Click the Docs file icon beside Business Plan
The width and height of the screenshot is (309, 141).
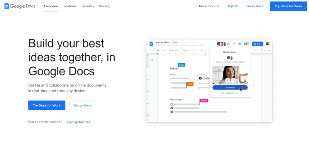[x=151, y=44]
